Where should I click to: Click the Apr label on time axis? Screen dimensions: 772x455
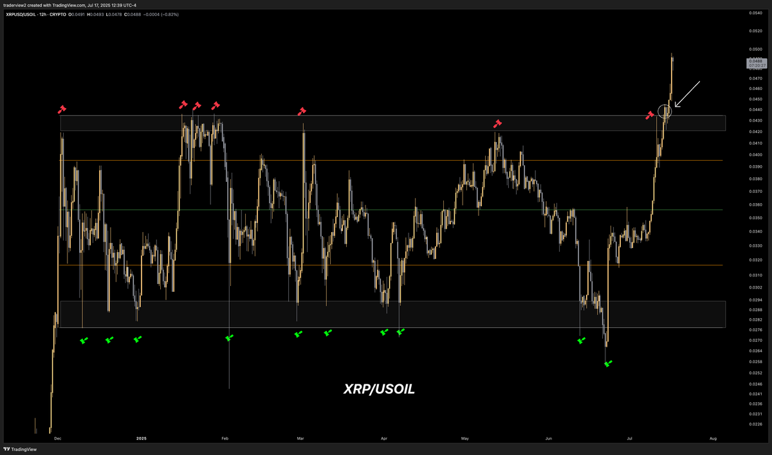[384, 438]
